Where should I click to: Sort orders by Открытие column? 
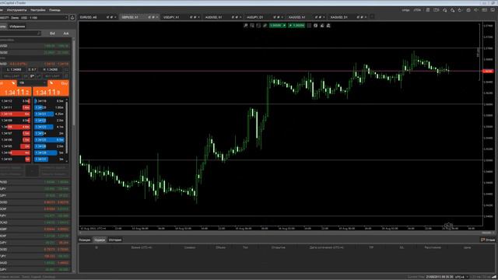(279, 247)
